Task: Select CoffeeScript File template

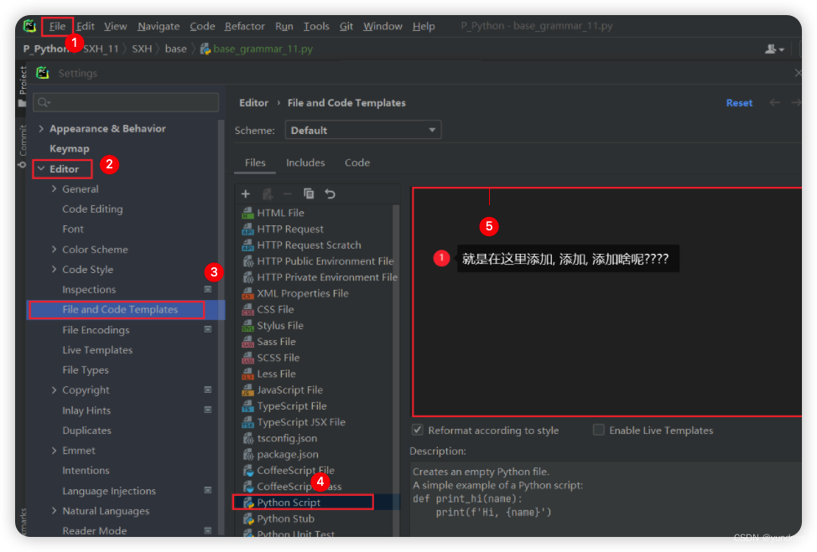Action: click(x=295, y=470)
